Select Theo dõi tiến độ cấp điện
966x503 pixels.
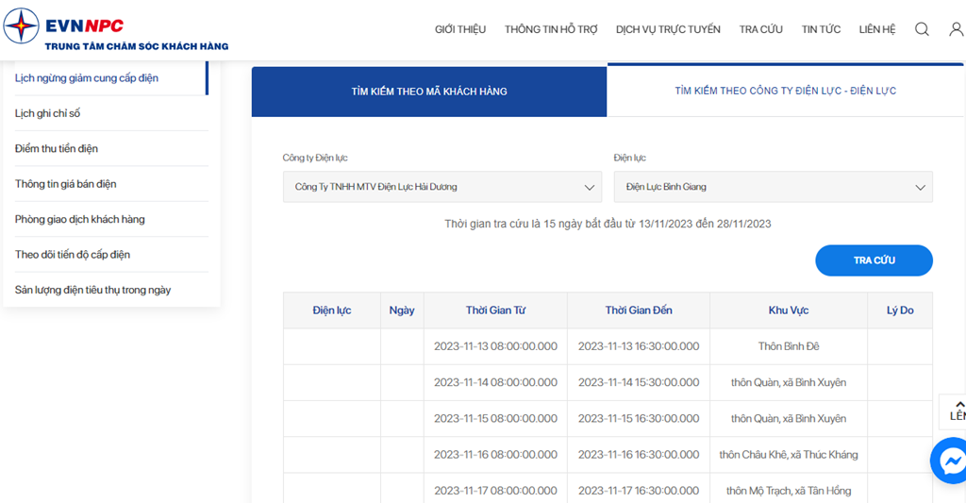click(73, 255)
